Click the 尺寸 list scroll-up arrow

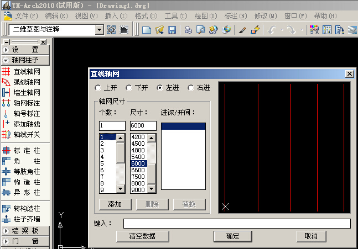click(151, 138)
